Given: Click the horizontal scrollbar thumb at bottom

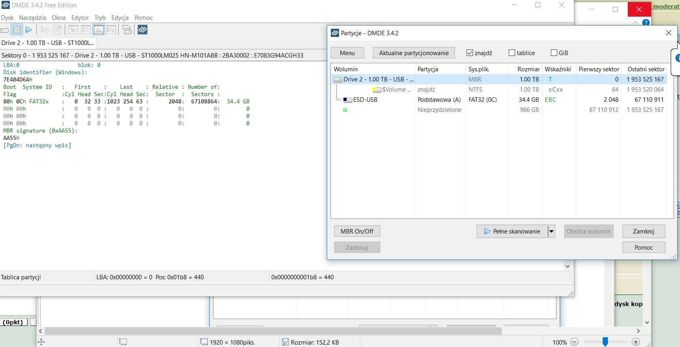Looking at the screenshot, I should pos(273,331).
